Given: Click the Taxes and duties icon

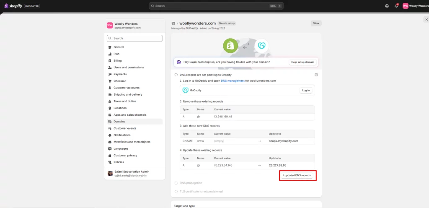Looking at the screenshot, I should pyautogui.click(x=110, y=101).
